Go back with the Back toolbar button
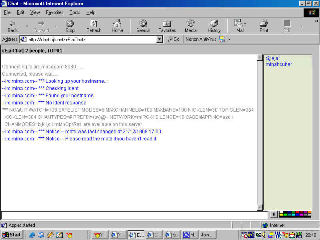Image resolution: width=320 pixels, height=240 pixels. click(13, 26)
